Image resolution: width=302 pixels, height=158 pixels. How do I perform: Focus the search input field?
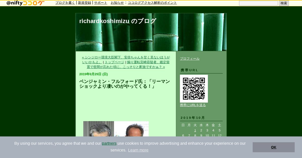click(258, 3)
